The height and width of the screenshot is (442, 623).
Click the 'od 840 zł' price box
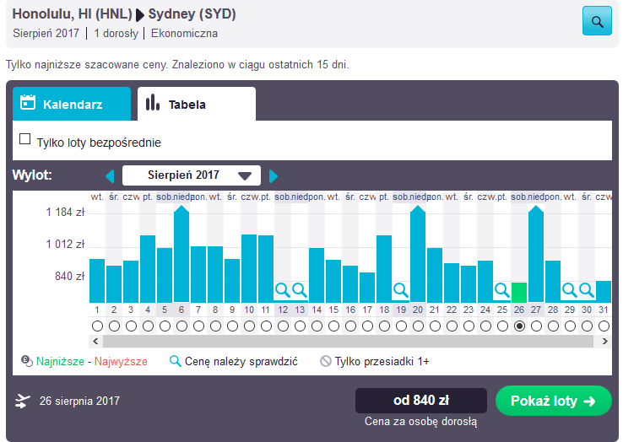point(421,401)
